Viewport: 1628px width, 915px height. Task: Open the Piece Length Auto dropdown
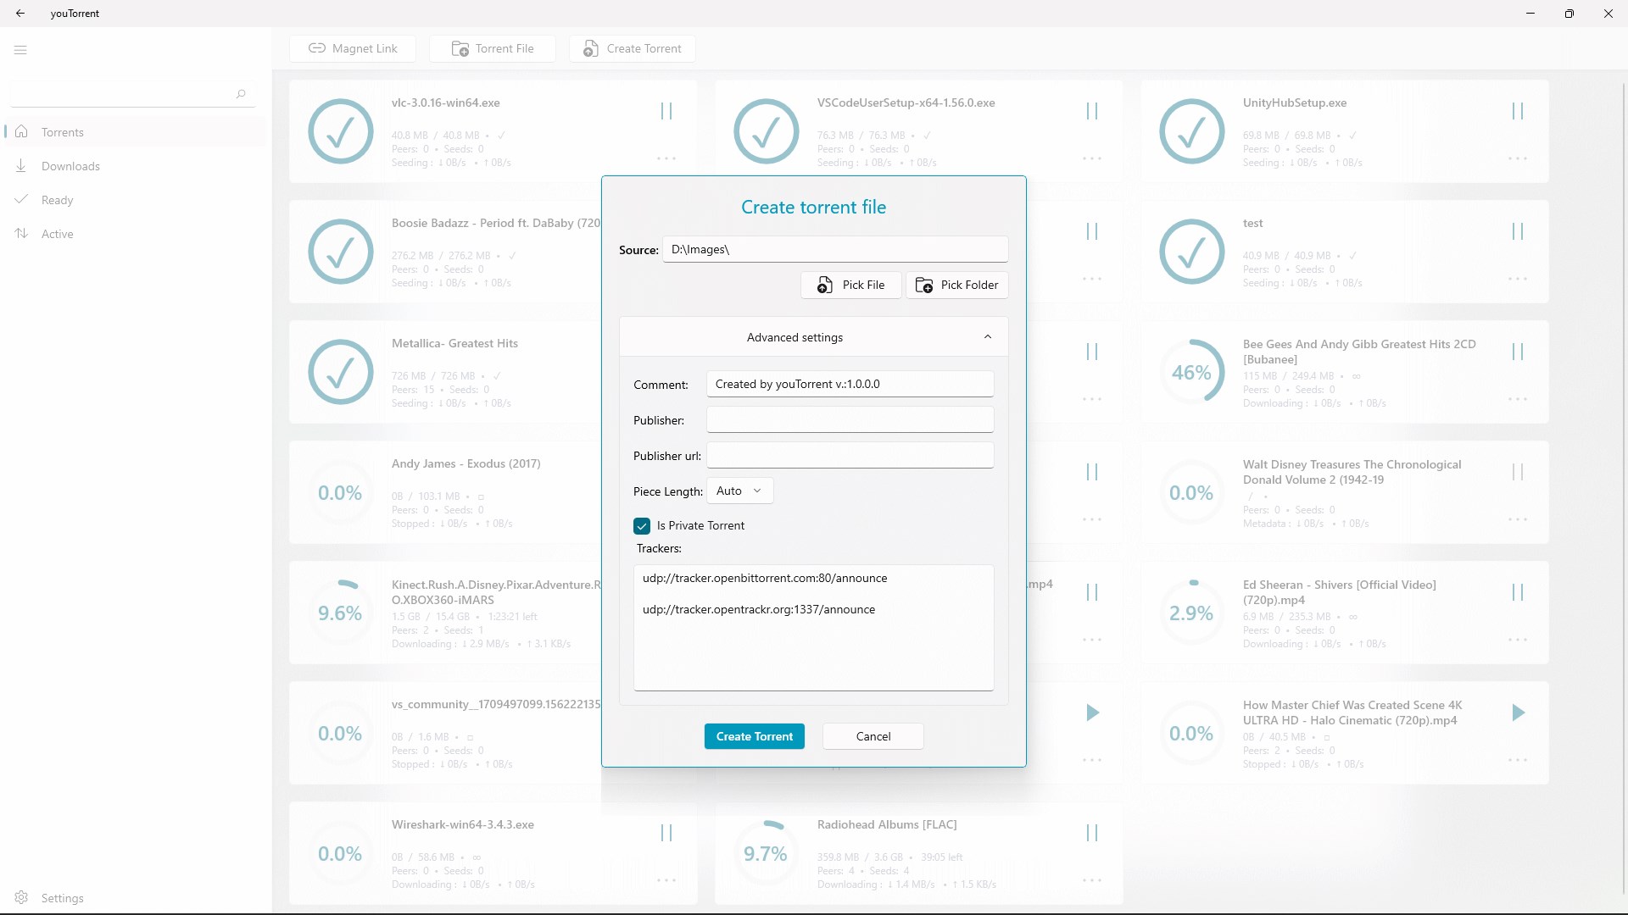point(739,491)
